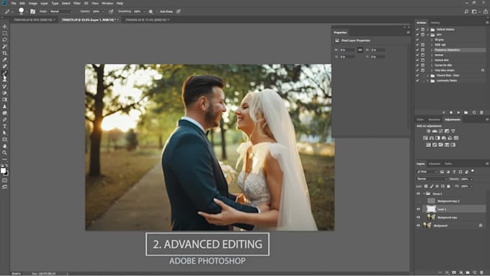Select the Move tool
The width and height of the screenshot is (490, 276).
point(5,27)
